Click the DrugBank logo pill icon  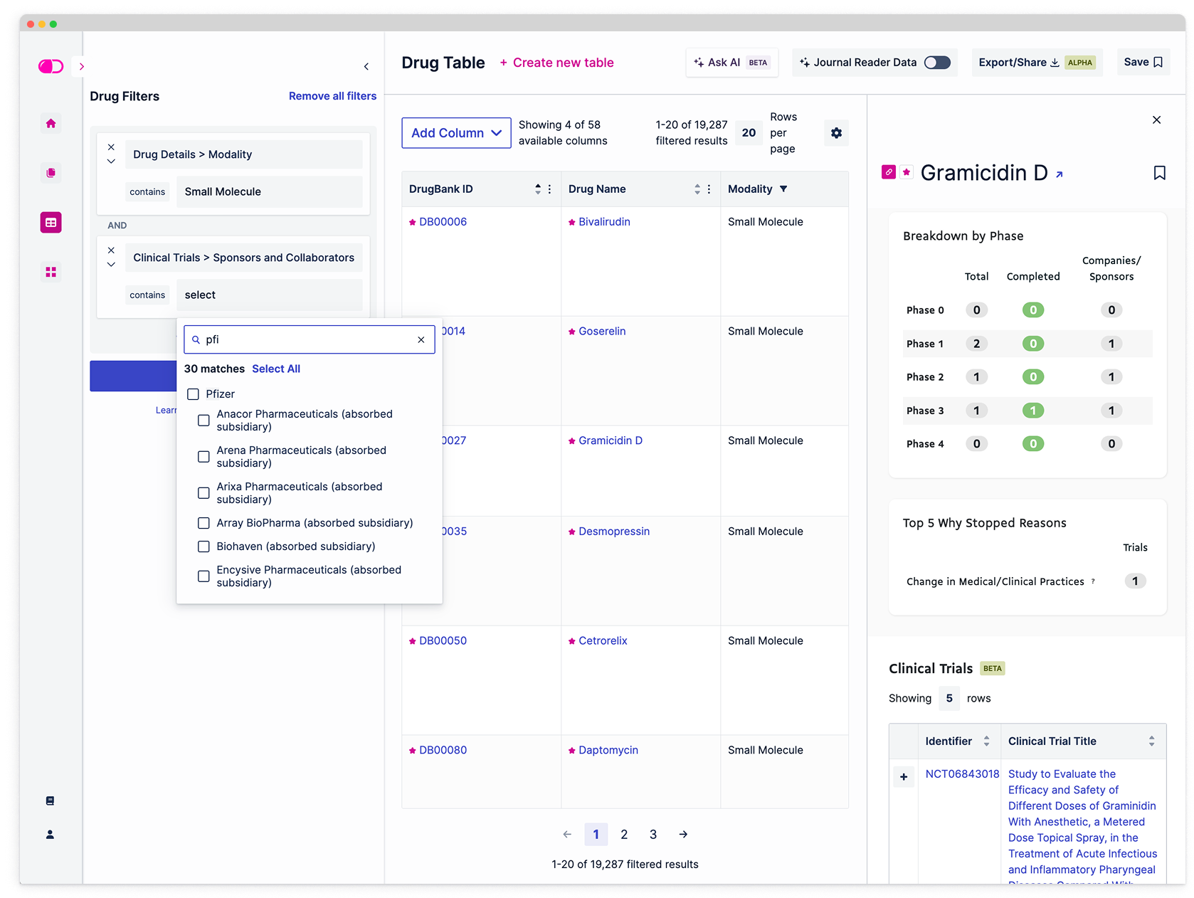(x=51, y=66)
